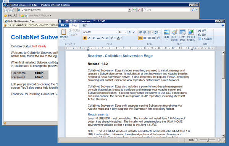Viewport: 229px width, 146px height.
Task: Select Align text left
Action: [x=140, y=38]
